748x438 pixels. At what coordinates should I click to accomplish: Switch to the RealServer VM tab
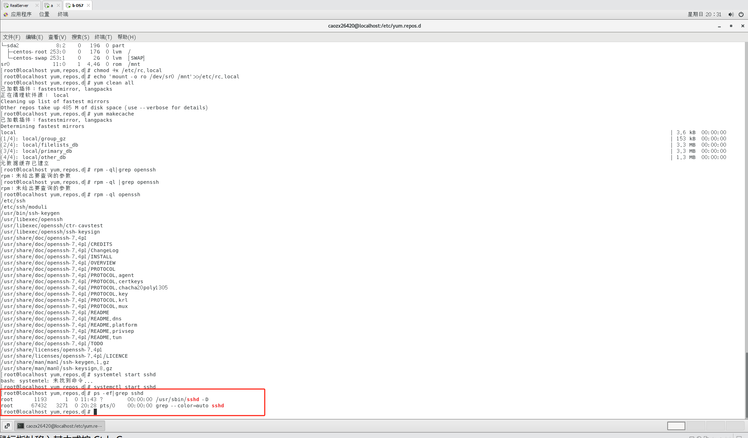click(x=19, y=5)
